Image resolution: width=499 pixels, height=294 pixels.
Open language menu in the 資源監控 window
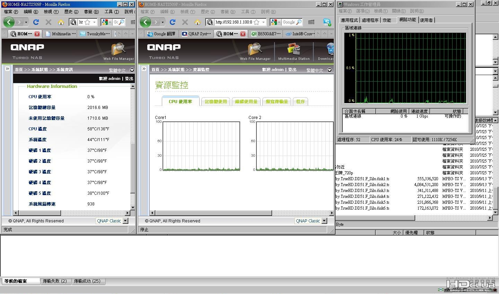tap(330, 70)
